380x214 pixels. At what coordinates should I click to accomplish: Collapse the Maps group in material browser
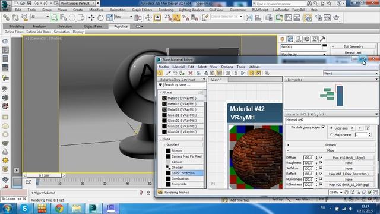160,139
